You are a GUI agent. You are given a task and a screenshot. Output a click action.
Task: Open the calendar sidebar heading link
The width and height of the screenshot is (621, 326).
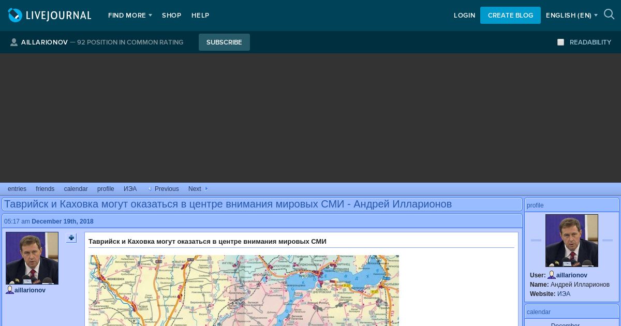tap(539, 312)
